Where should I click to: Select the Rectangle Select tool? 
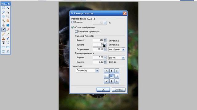coord(3,8)
